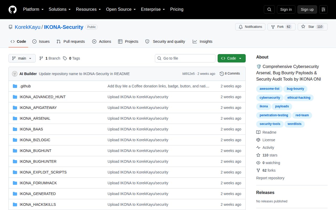Switch to the Pull requests tab

pos(71,41)
